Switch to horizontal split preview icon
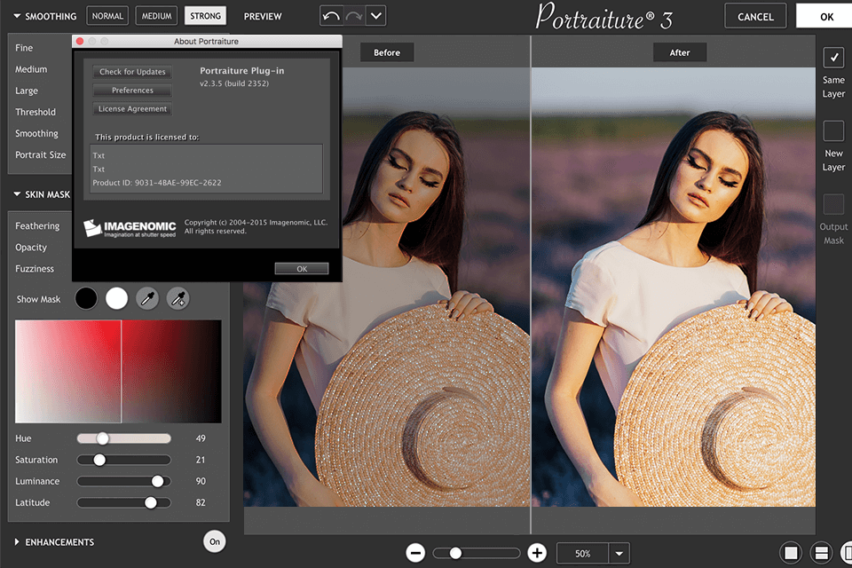 tap(822, 553)
